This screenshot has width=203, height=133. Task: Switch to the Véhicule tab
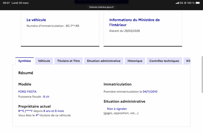pos(44,61)
